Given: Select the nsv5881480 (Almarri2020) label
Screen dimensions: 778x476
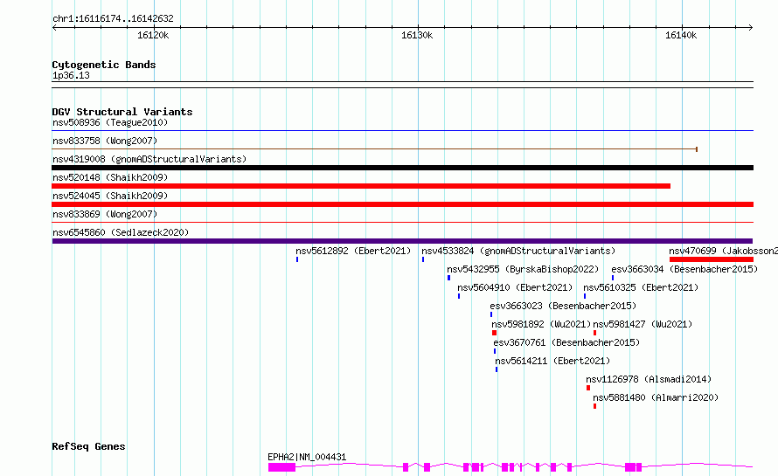Looking at the screenshot, I should click(656, 397).
